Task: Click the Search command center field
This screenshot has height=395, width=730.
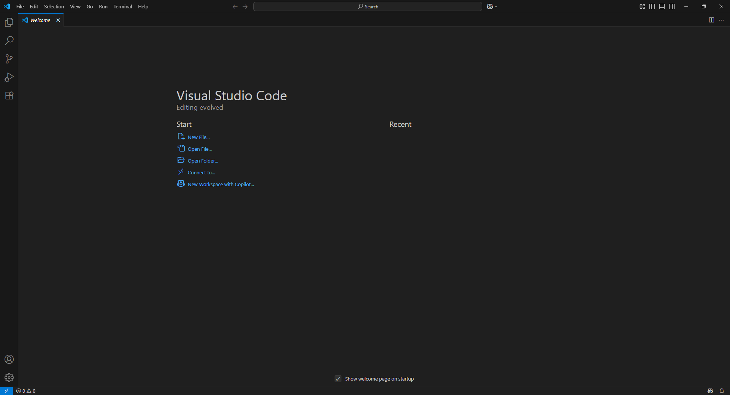Action: [368, 6]
